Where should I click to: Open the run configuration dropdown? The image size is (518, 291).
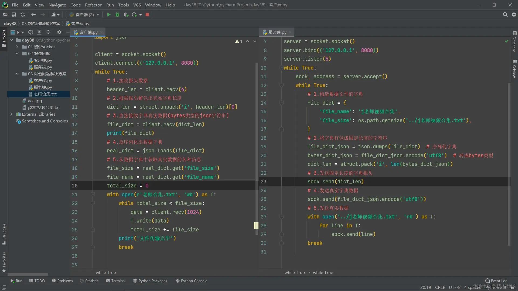pyautogui.click(x=84, y=15)
